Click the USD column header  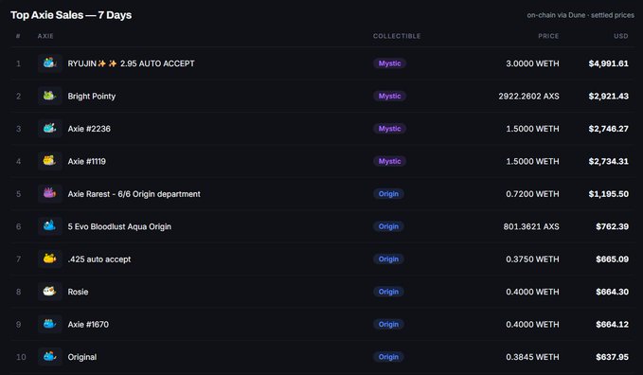click(621, 36)
